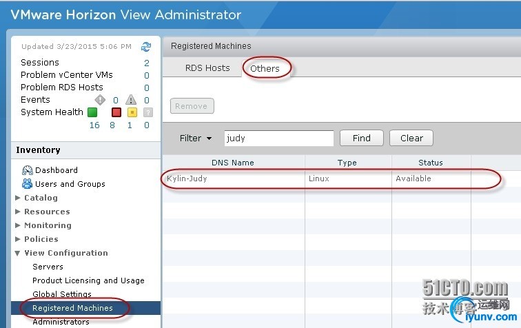Click the warning events triangle icon
This screenshot has height=328, width=521.
pos(131,100)
